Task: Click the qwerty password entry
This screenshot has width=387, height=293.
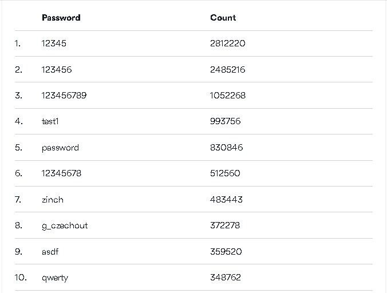Action: (55, 278)
